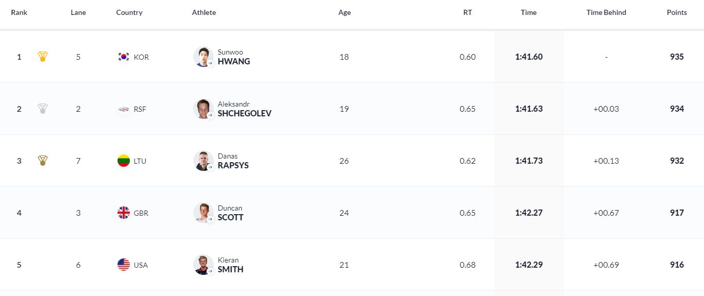Click the South Korea flag icon
The width and height of the screenshot is (704, 296).
pos(124,57)
